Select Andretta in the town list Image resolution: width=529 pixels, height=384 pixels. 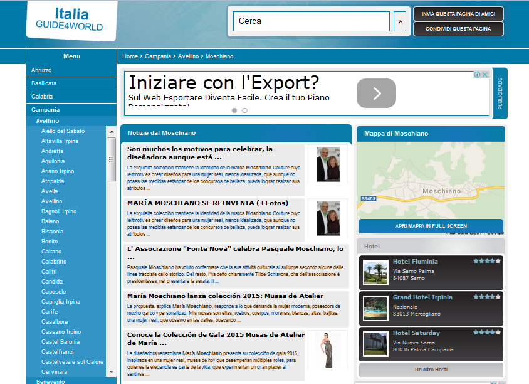coord(52,151)
